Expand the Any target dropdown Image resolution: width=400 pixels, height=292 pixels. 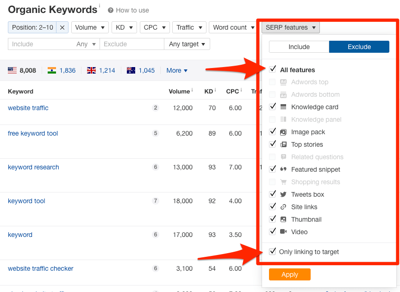coord(187,44)
